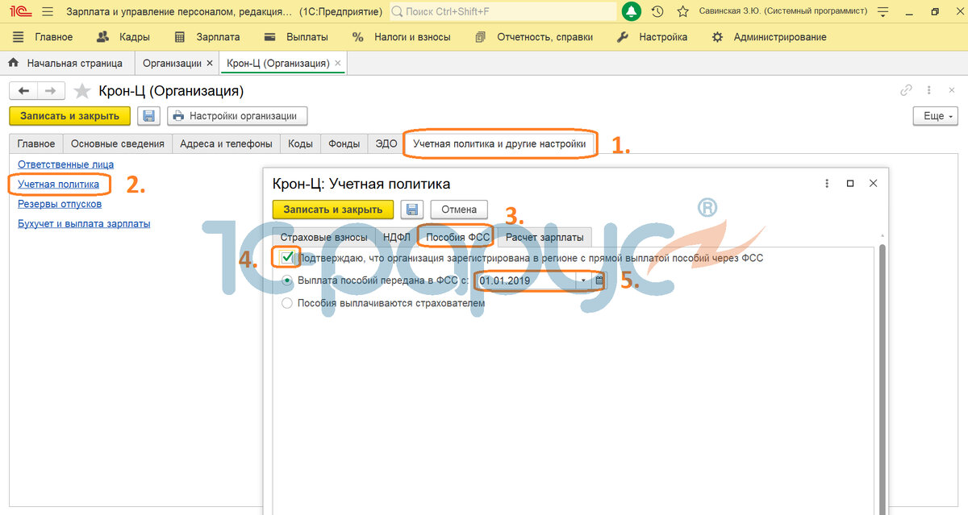This screenshot has width=968, height=515.
Task: Open Учетная политика и другие настройки tab
Action: (499, 143)
